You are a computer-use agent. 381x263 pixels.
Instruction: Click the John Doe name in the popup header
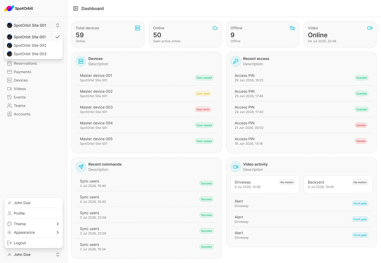coord(22,203)
